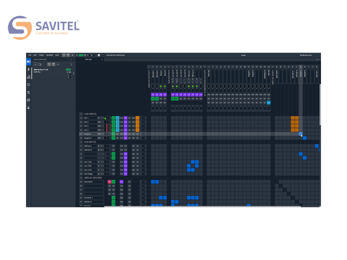347x260 pixels.
Task: Click the stacked pages icon in left sidebar
Action: point(29,100)
